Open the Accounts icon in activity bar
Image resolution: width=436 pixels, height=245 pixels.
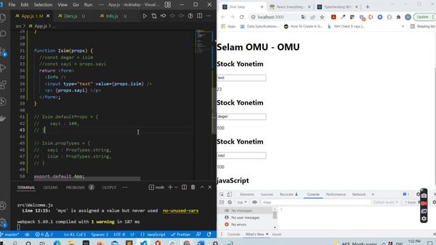[3, 206]
